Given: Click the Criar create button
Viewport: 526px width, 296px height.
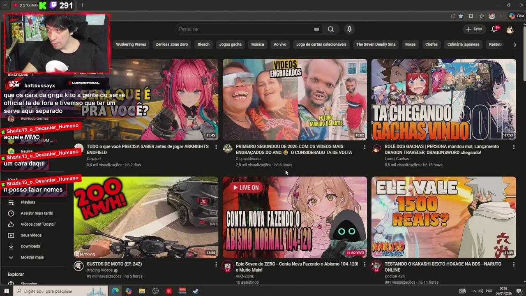Looking at the screenshot, I should 474,29.
